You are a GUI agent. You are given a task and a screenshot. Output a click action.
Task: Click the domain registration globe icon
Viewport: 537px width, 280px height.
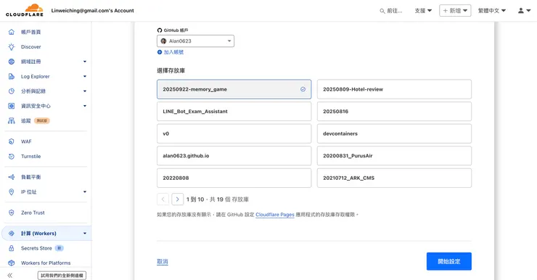click(12, 62)
